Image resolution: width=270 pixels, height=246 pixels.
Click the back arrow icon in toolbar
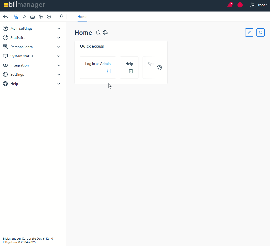click(x=5, y=17)
